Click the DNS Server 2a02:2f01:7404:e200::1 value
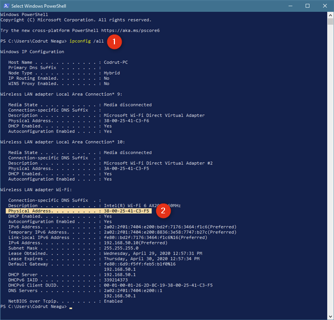 [x=133, y=291]
